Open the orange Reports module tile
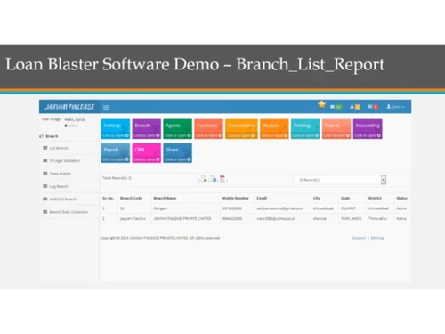Screen dimensions: 445x334 coord(274,129)
